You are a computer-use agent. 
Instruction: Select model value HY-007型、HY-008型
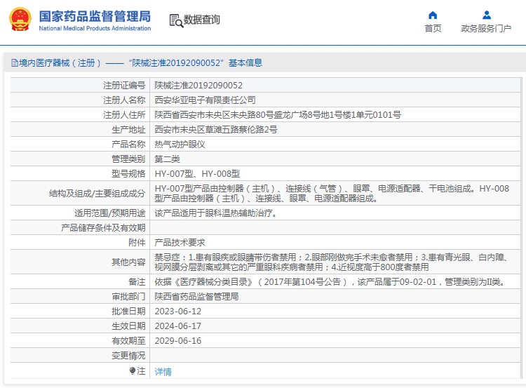197,174
